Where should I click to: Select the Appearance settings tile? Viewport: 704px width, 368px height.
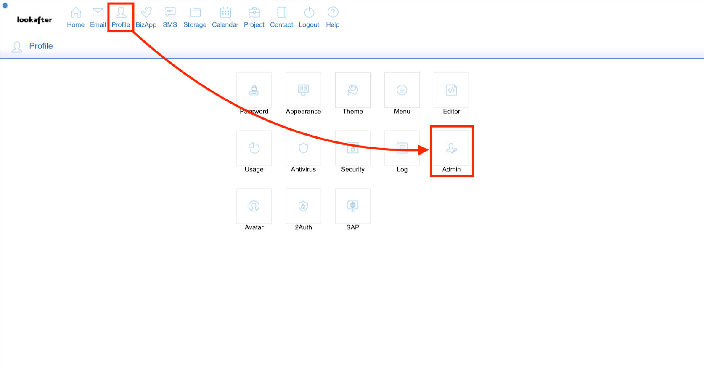point(303,90)
